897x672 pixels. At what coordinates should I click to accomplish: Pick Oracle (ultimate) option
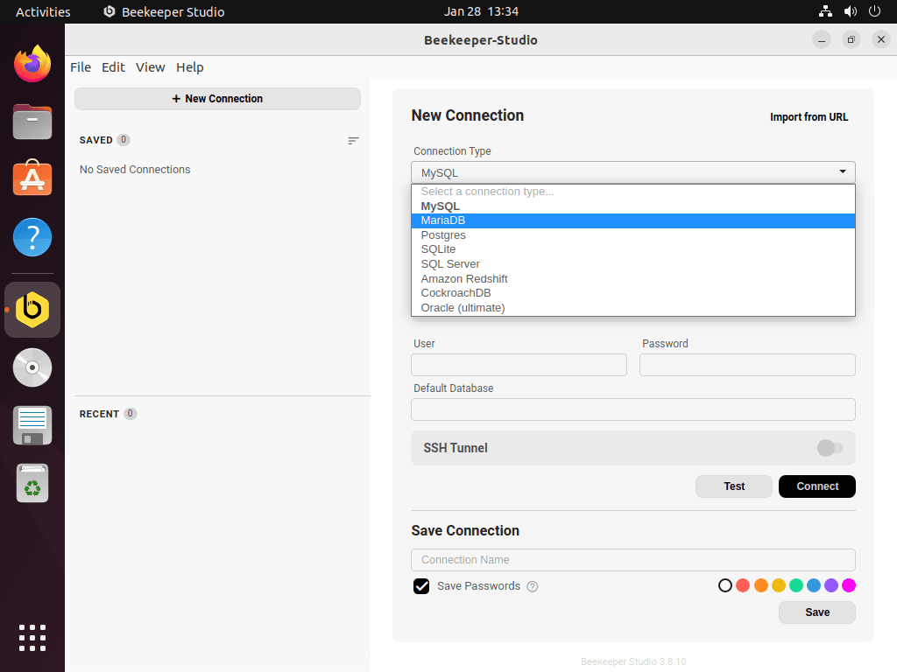point(632,308)
